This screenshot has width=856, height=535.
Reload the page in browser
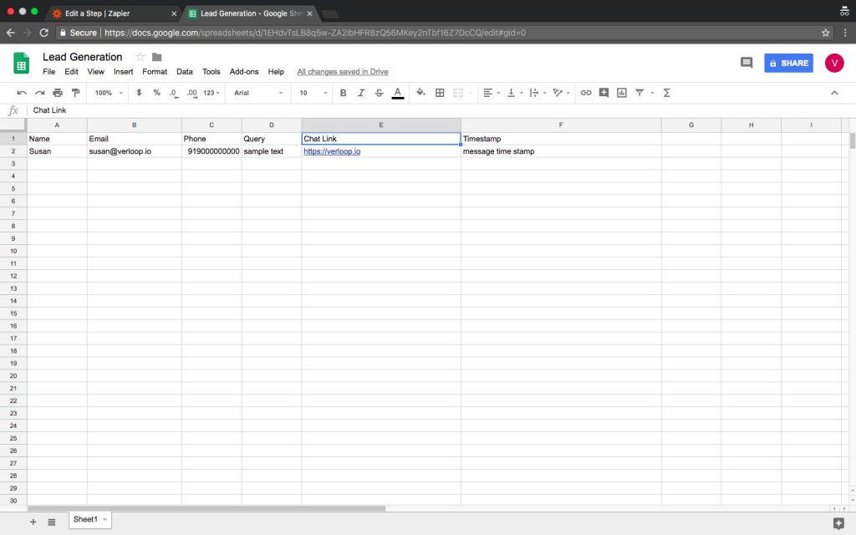44,33
